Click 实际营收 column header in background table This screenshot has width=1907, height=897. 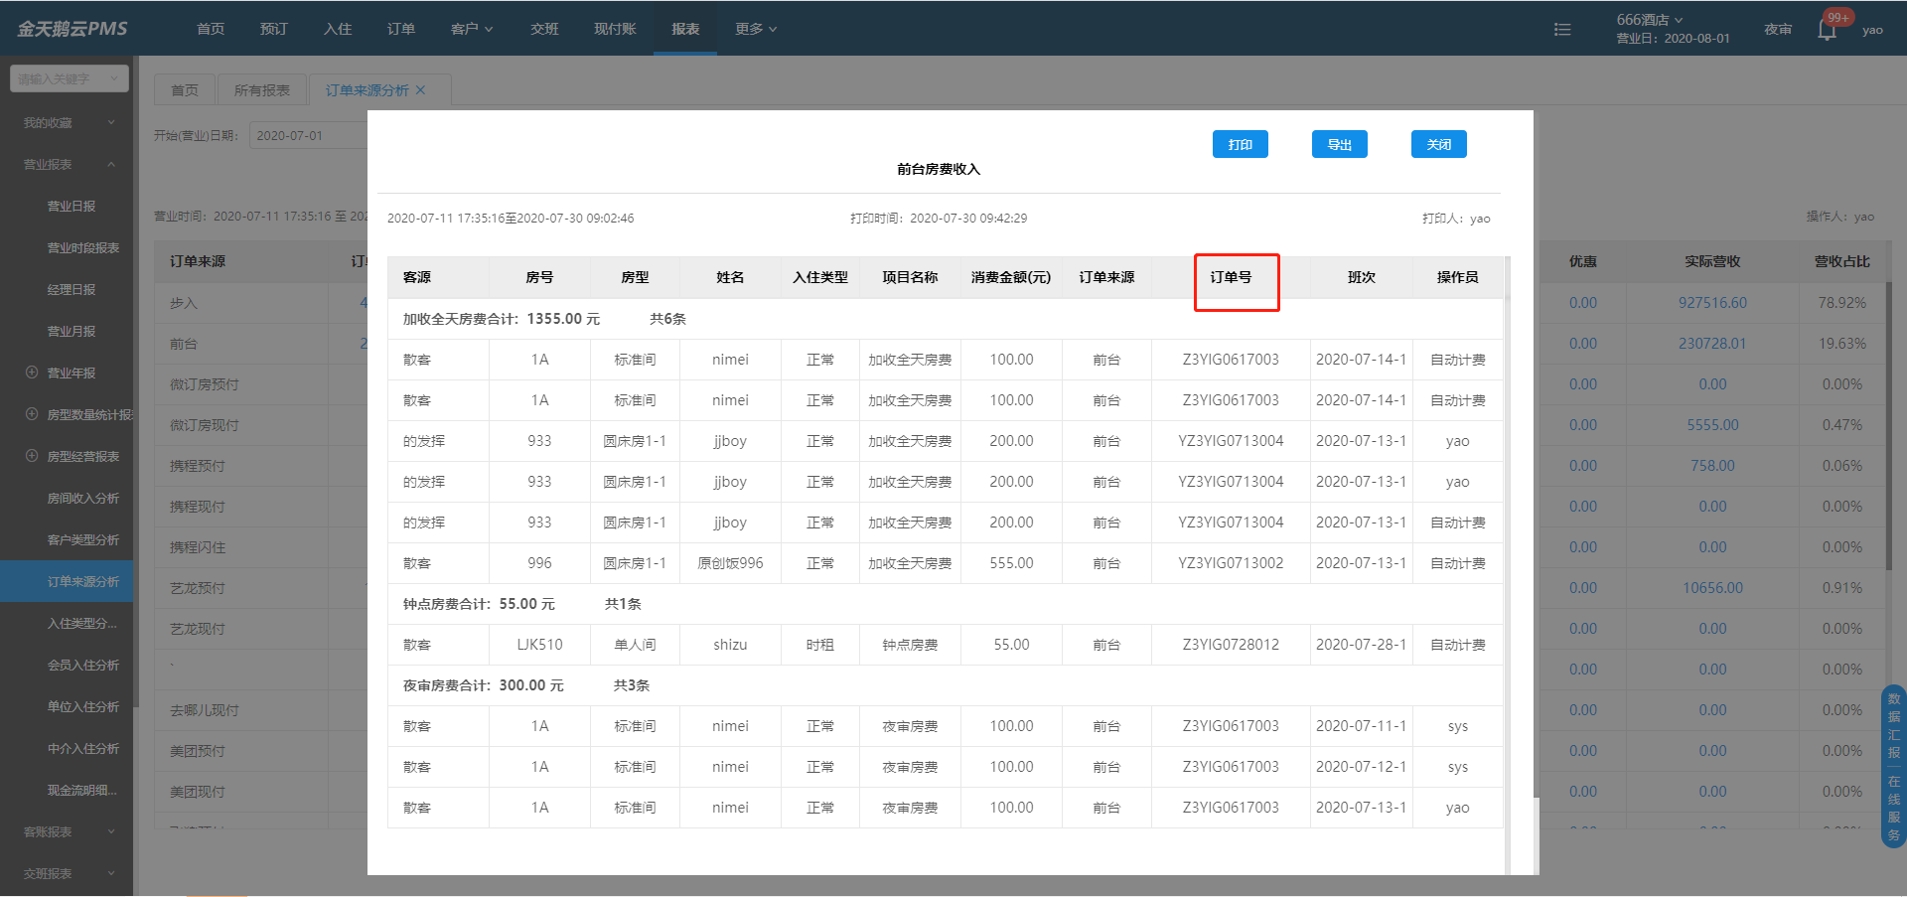click(1712, 261)
